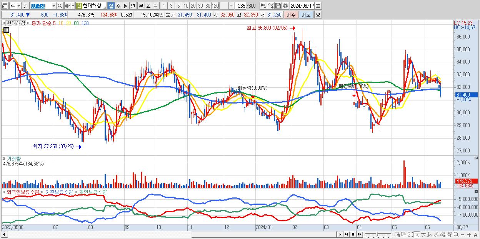This screenshot has width=480, height=239.
Task: Toggle 외국인보유수량 legend checkbox
Action: (x=4, y=192)
